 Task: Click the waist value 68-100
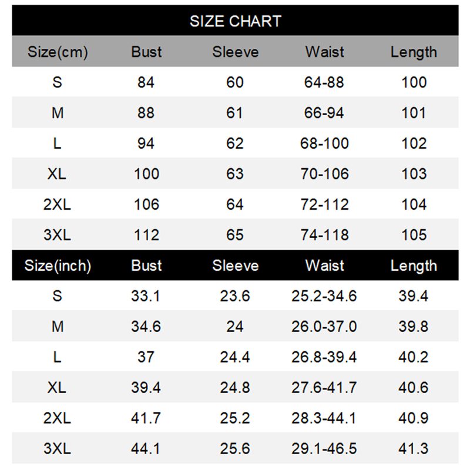(x=324, y=143)
